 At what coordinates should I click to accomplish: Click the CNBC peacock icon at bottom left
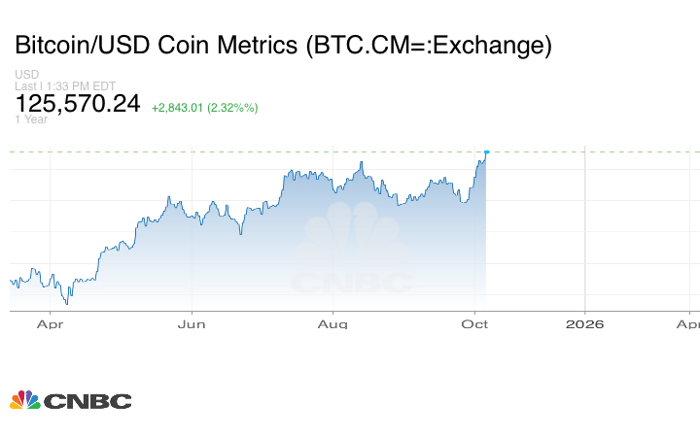tap(24, 400)
